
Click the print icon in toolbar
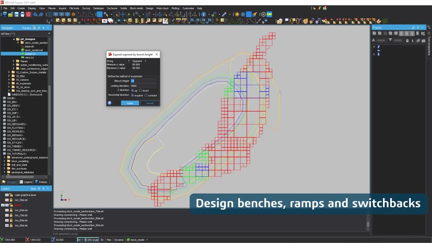[22, 14]
